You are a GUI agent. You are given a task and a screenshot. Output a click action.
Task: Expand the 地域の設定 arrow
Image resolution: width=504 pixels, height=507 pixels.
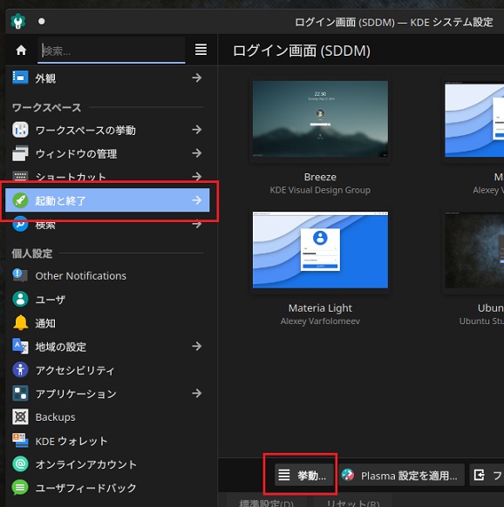(x=197, y=347)
